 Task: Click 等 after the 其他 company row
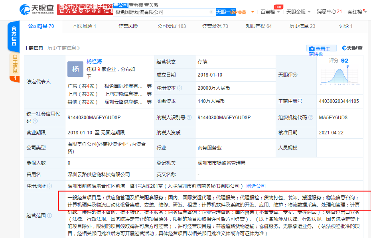click(149, 102)
